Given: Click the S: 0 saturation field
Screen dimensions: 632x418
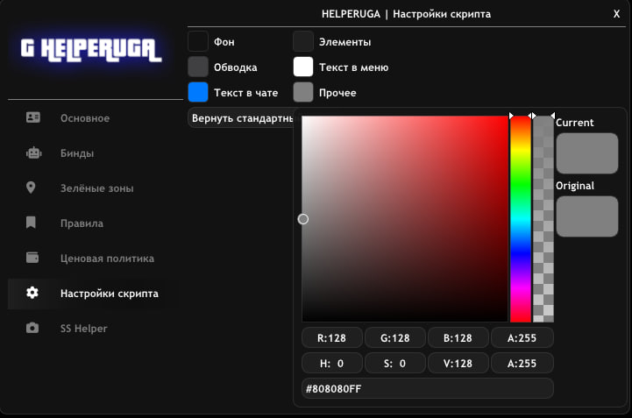Looking at the screenshot, I should [x=395, y=363].
